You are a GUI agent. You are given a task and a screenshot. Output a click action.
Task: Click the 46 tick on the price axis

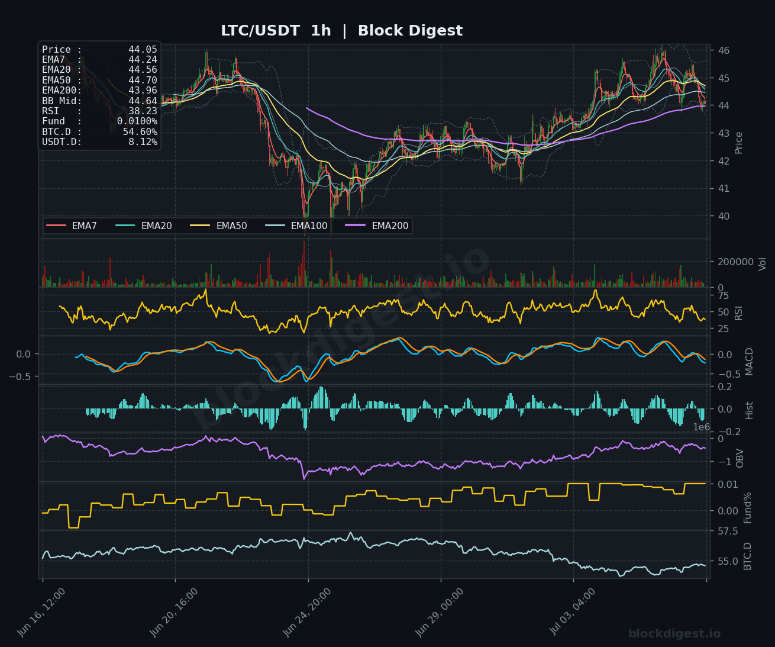pyautogui.click(x=724, y=50)
